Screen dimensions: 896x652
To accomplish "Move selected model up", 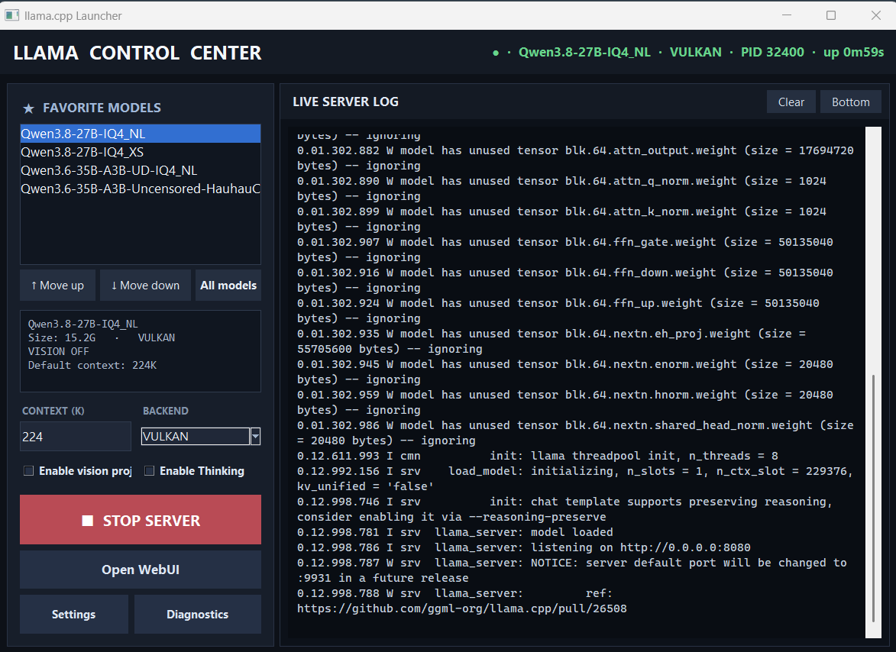I will click(x=57, y=285).
